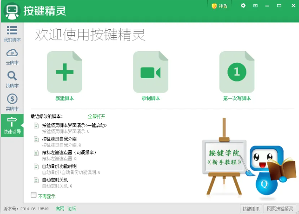
Task: Click the 第一次写脚本 number-one document icon
Action: coord(237,72)
